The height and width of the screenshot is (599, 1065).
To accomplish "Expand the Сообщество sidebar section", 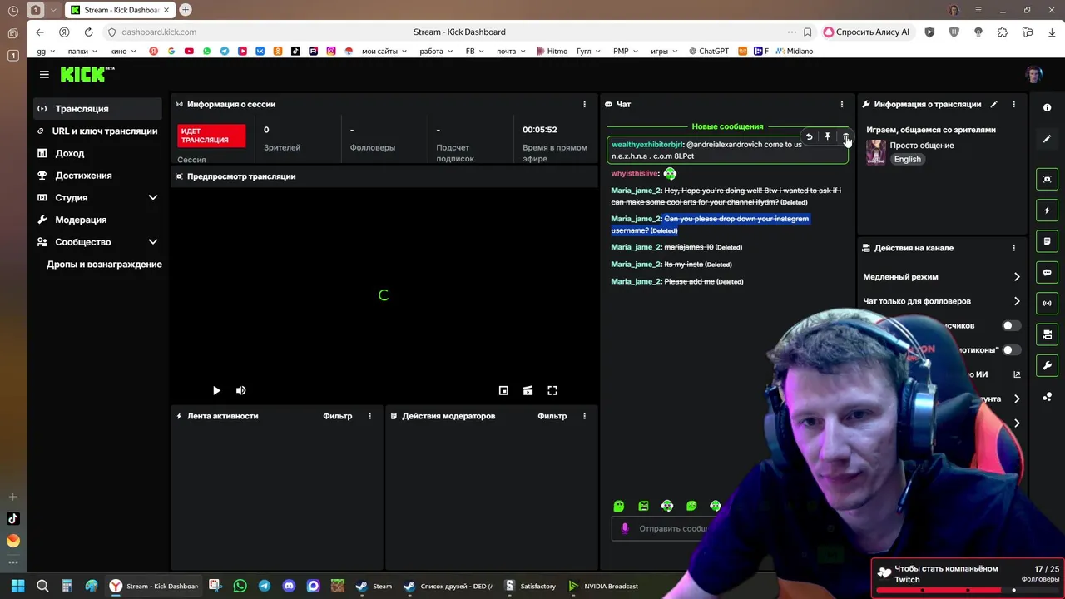I will [x=153, y=242].
